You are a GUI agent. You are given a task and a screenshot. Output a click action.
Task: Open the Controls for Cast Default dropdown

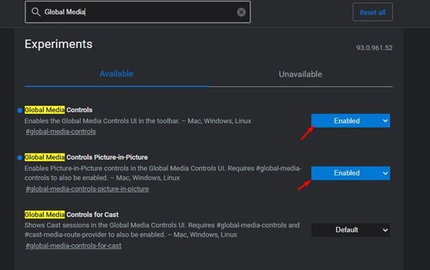(x=350, y=230)
